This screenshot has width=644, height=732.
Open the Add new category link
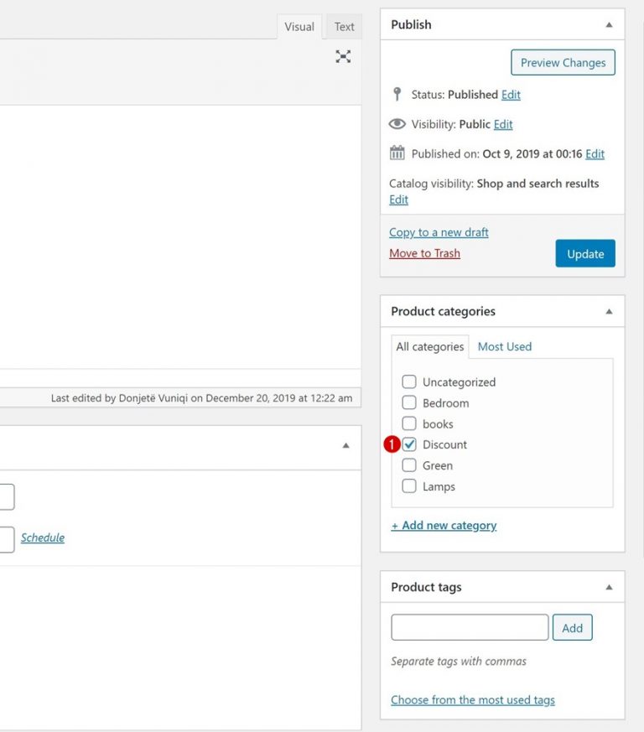pos(444,526)
